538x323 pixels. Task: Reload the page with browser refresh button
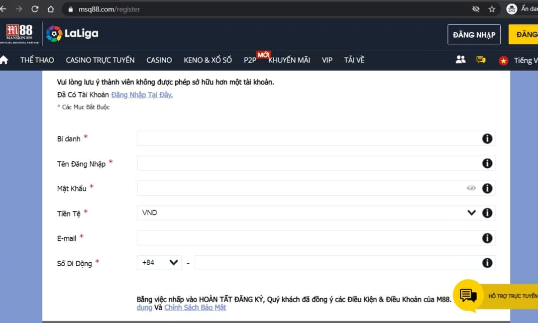(x=35, y=9)
